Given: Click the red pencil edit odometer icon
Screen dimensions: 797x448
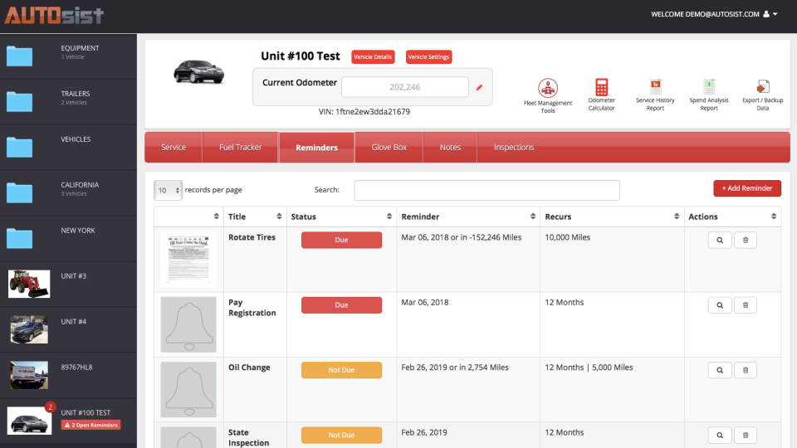Looking at the screenshot, I should 479,87.
